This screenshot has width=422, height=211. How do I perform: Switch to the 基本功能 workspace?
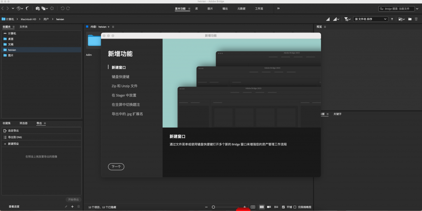[x=180, y=9]
